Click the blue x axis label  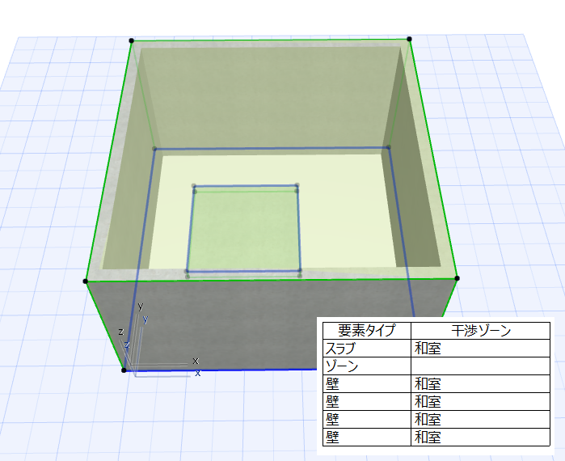tap(198, 373)
